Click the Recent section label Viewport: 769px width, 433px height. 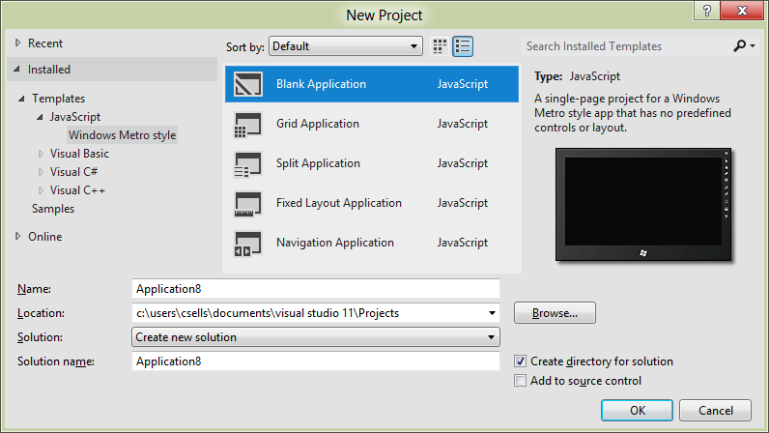coord(45,43)
